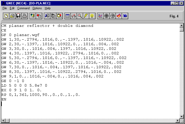Click the GW 9 wire line in editor
This screenshot has width=185, height=124.
click(52, 76)
